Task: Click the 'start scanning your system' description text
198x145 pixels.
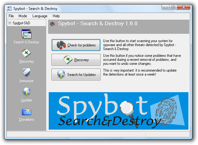Action: [139, 45]
